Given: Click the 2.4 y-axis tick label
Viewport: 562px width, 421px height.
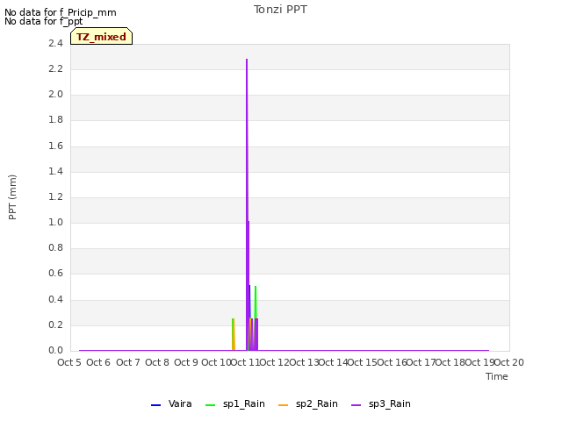Looking at the screenshot, I should tap(55, 43).
